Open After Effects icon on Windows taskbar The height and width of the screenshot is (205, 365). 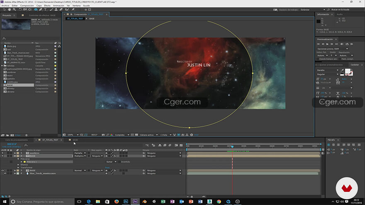(x=135, y=202)
